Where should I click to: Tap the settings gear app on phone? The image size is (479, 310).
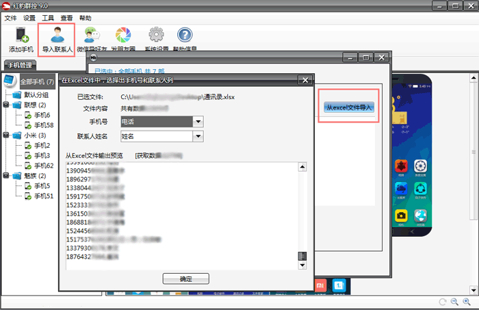[420, 166]
